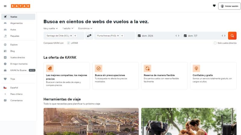This screenshot has width=241, height=135.
Task: Enable Solo vuelos directos checkbox
Action: pos(215,43)
